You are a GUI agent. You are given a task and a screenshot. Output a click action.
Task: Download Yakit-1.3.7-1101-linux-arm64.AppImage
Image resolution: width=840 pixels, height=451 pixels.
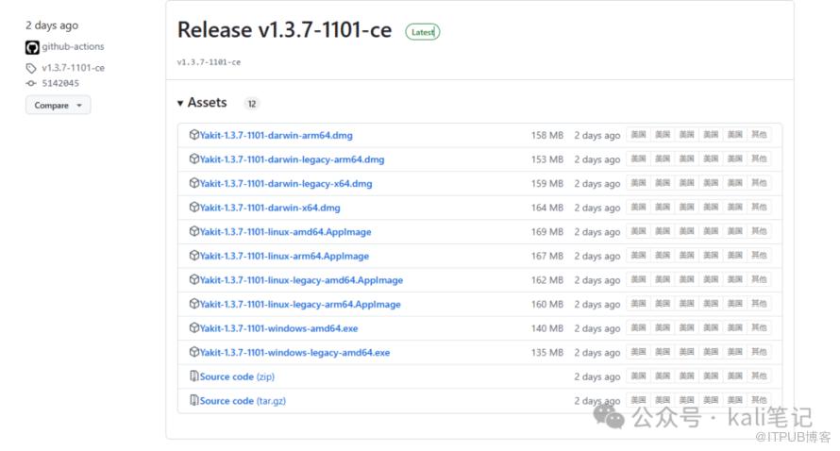[x=284, y=256]
